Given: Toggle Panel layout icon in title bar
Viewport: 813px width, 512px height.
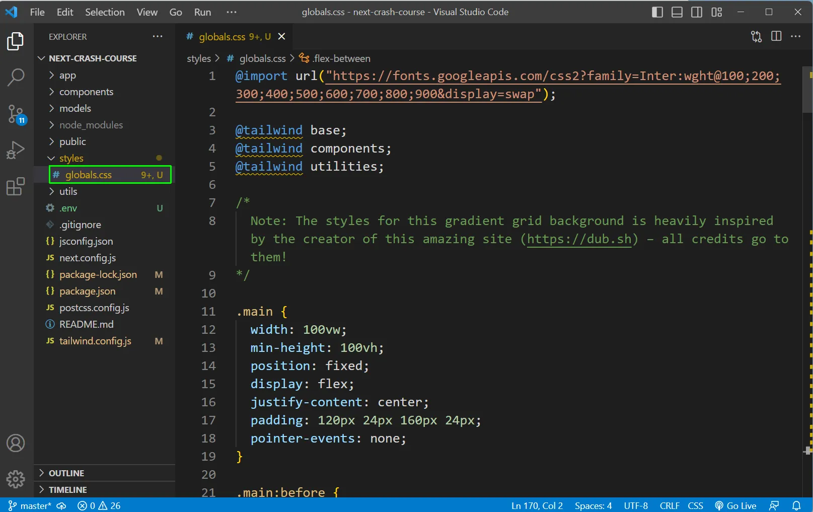Looking at the screenshot, I should [x=677, y=12].
